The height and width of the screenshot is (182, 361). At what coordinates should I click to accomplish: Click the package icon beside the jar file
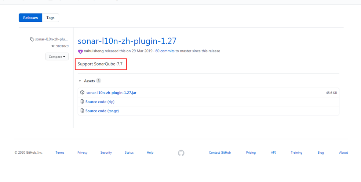click(x=82, y=93)
